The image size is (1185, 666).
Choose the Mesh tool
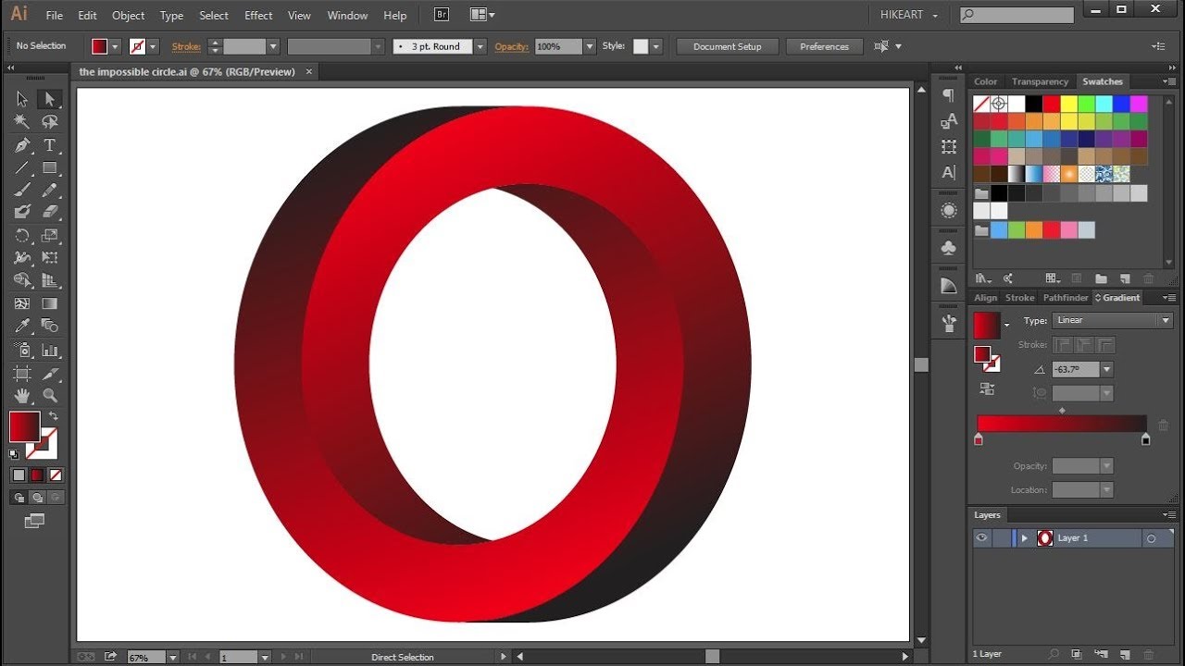pyautogui.click(x=22, y=303)
